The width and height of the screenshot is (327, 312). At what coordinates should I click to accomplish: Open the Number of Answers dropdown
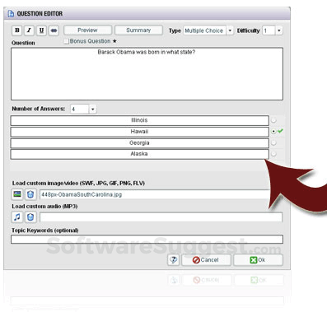(93, 109)
